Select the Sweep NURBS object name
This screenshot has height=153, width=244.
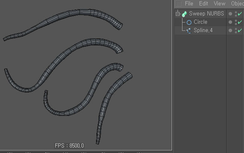(x=207, y=14)
